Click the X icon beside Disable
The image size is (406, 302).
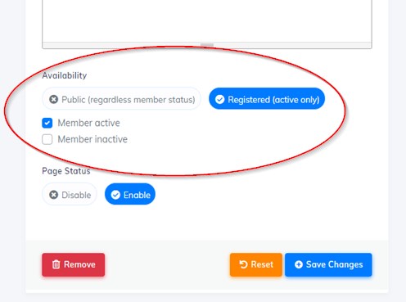53,195
